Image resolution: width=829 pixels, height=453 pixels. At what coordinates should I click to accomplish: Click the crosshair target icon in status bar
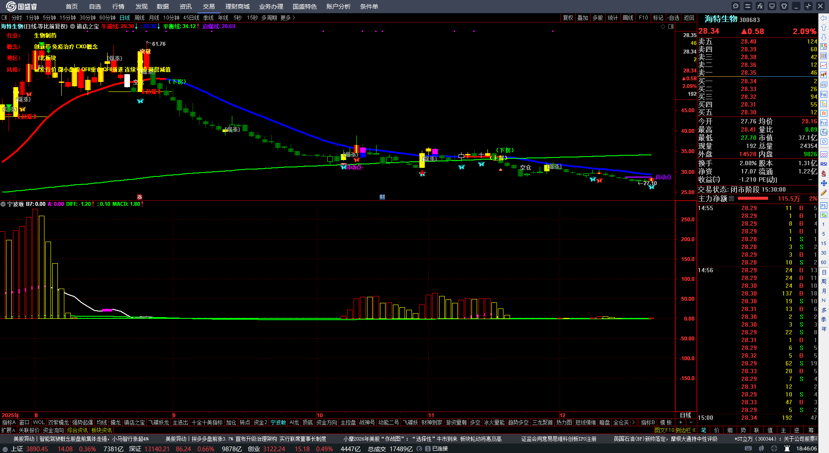(x=775, y=449)
